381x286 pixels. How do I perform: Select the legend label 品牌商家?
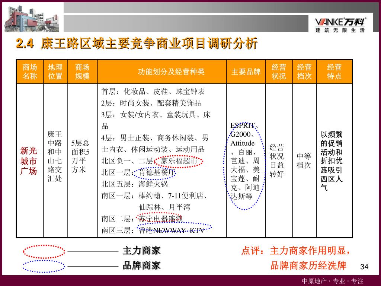pos(142,266)
